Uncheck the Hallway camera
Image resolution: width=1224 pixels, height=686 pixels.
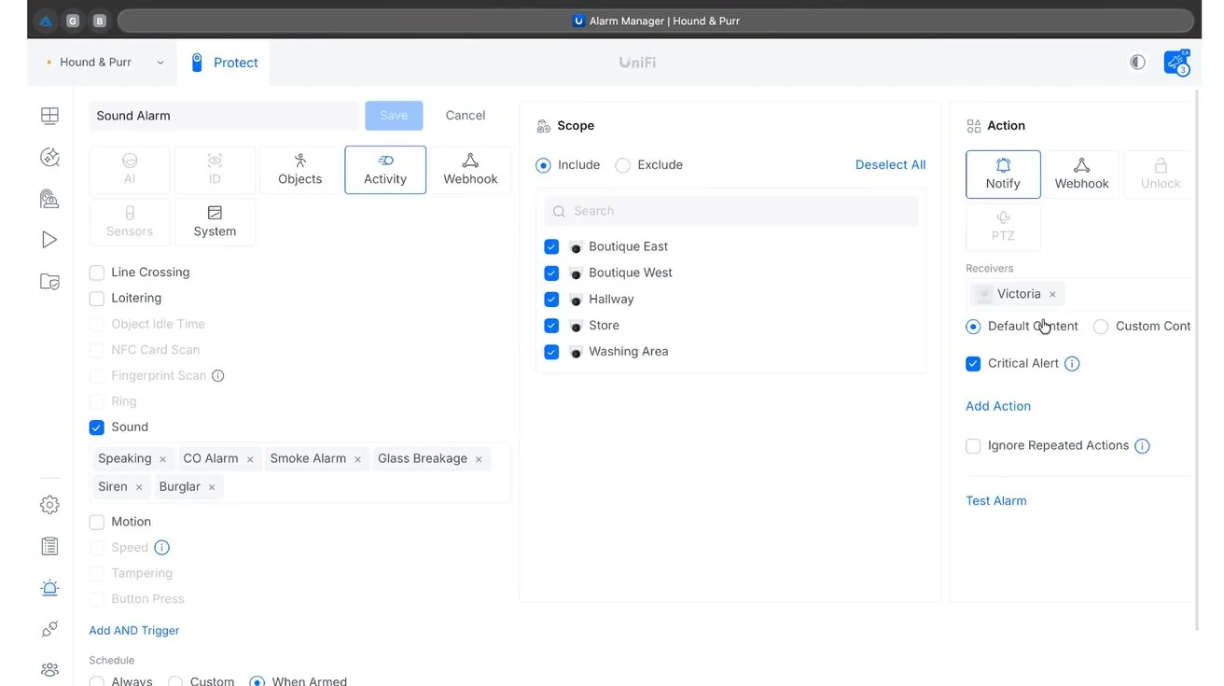click(551, 300)
